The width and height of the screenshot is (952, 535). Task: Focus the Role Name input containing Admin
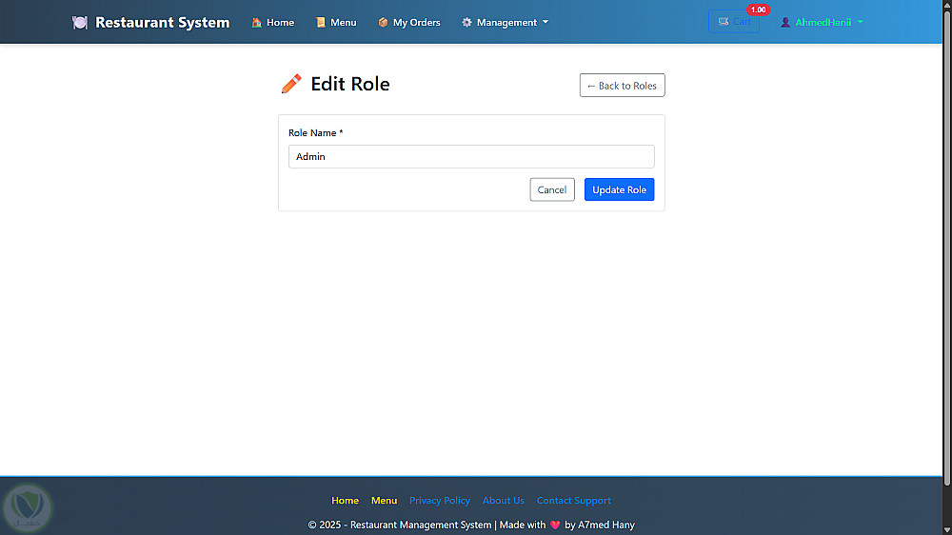pos(471,157)
